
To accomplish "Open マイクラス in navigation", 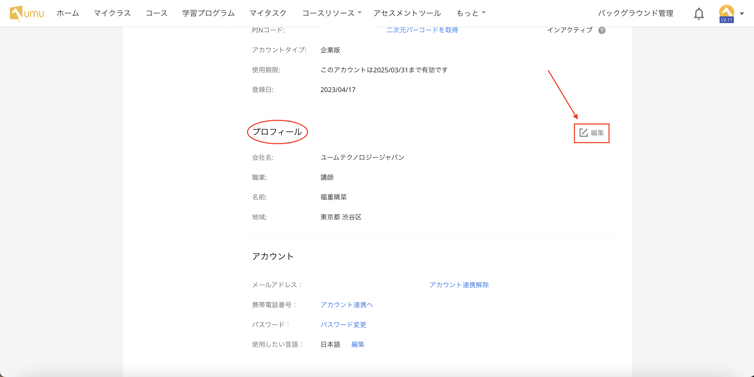I will click(112, 13).
